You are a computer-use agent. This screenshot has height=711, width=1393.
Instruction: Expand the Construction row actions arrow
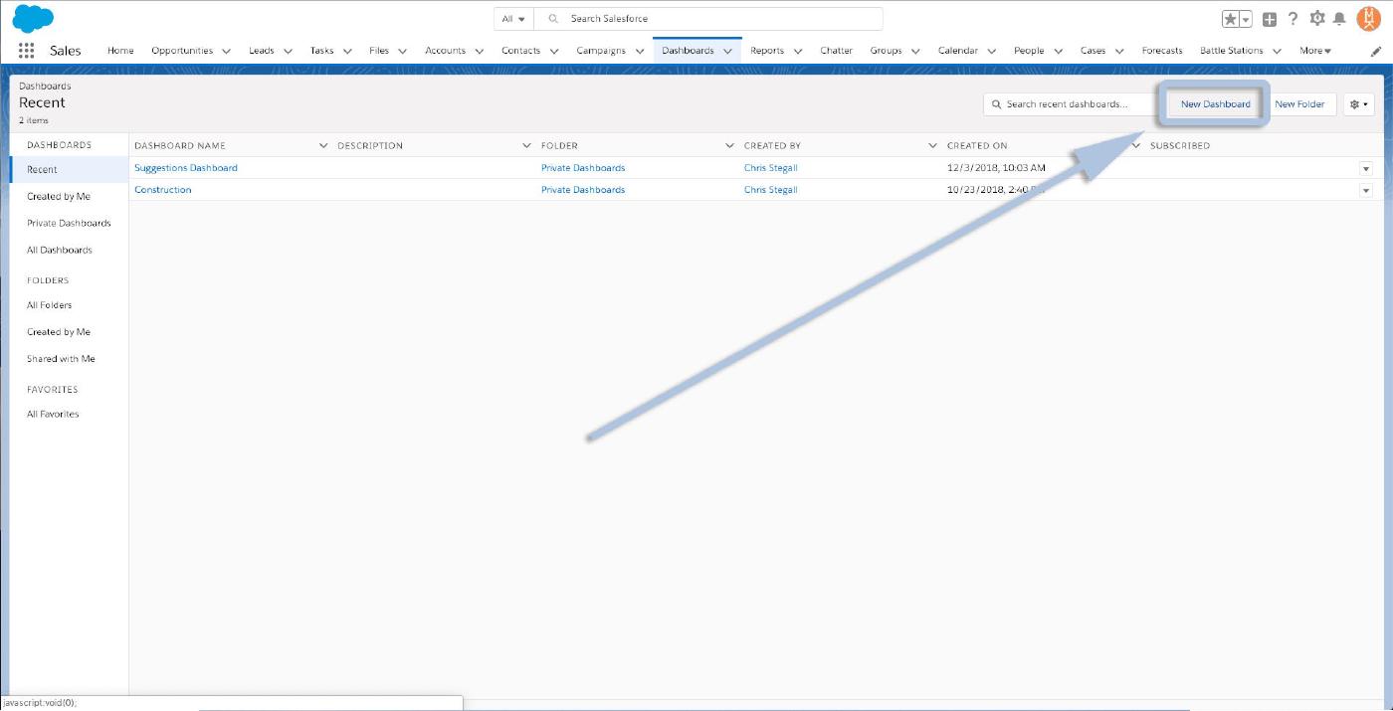click(x=1366, y=190)
